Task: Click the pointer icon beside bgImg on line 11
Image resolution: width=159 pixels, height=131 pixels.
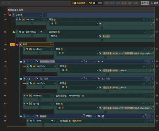Action: 27,104
